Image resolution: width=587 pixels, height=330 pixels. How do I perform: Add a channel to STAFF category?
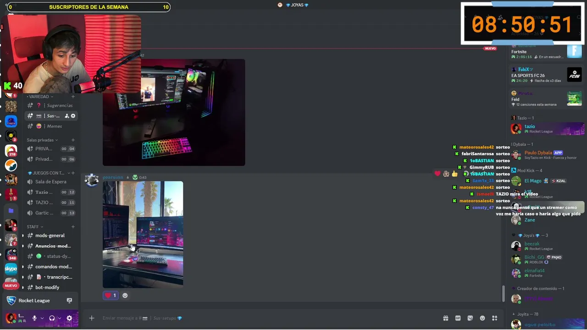point(73,226)
